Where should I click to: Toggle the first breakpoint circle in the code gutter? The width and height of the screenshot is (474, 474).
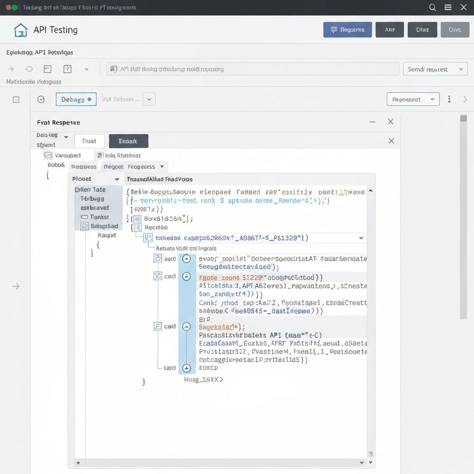[187, 258]
